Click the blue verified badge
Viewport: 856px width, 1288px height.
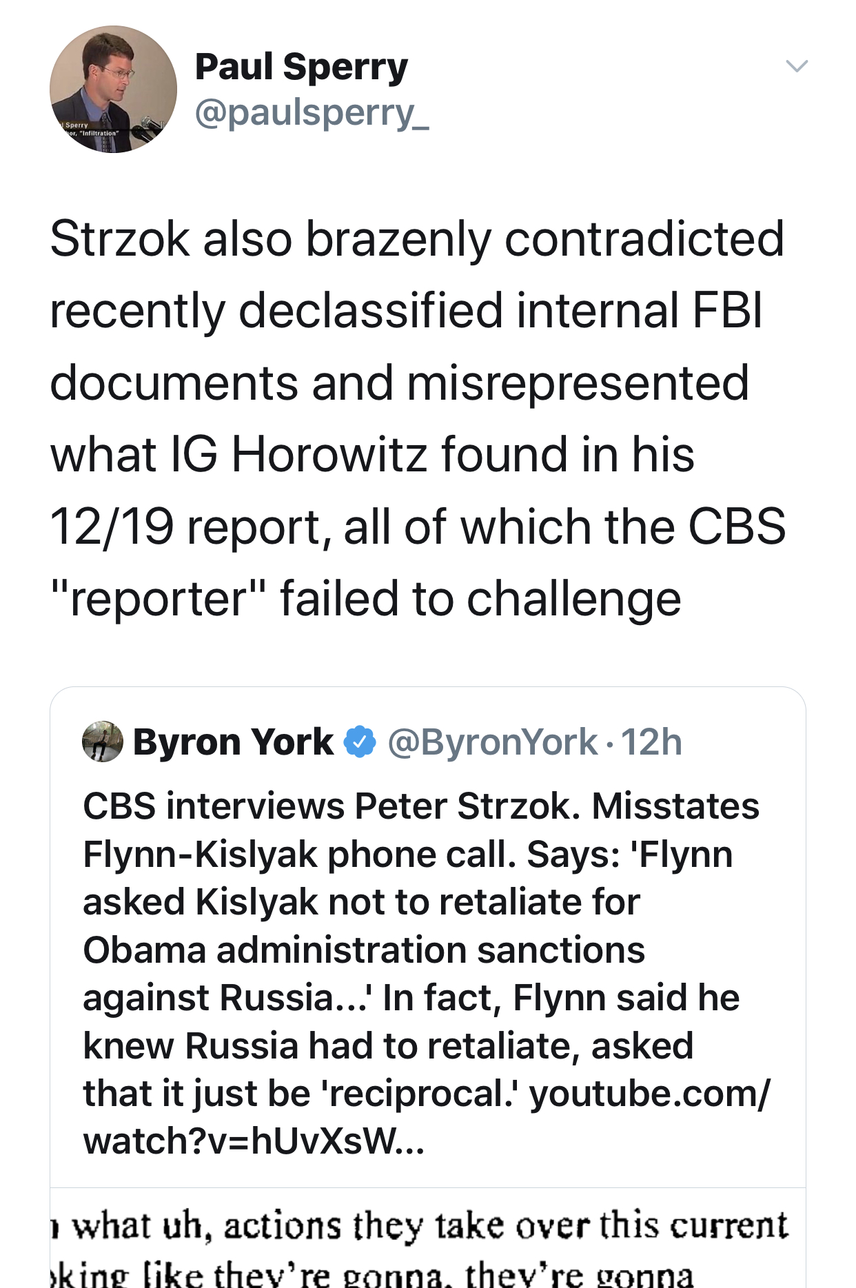(360, 742)
